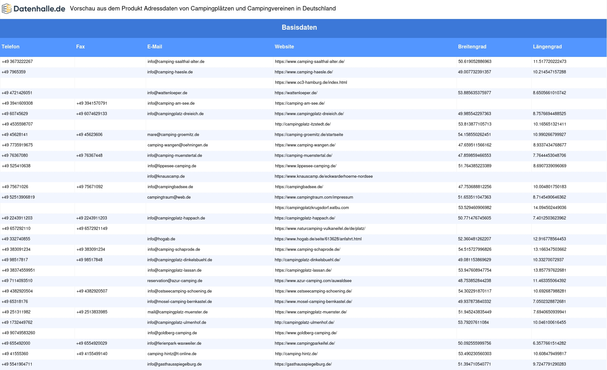The height and width of the screenshot is (370, 607).
Task: Click the Breitengrad column header
Action: pyautogui.click(x=472, y=47)
